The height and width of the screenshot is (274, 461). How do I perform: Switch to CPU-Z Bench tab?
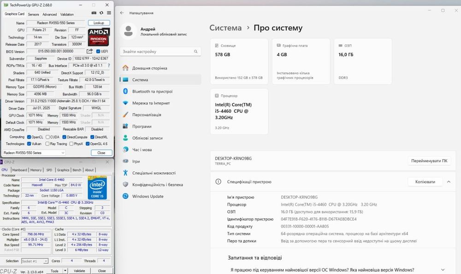(x=77, y=170)
